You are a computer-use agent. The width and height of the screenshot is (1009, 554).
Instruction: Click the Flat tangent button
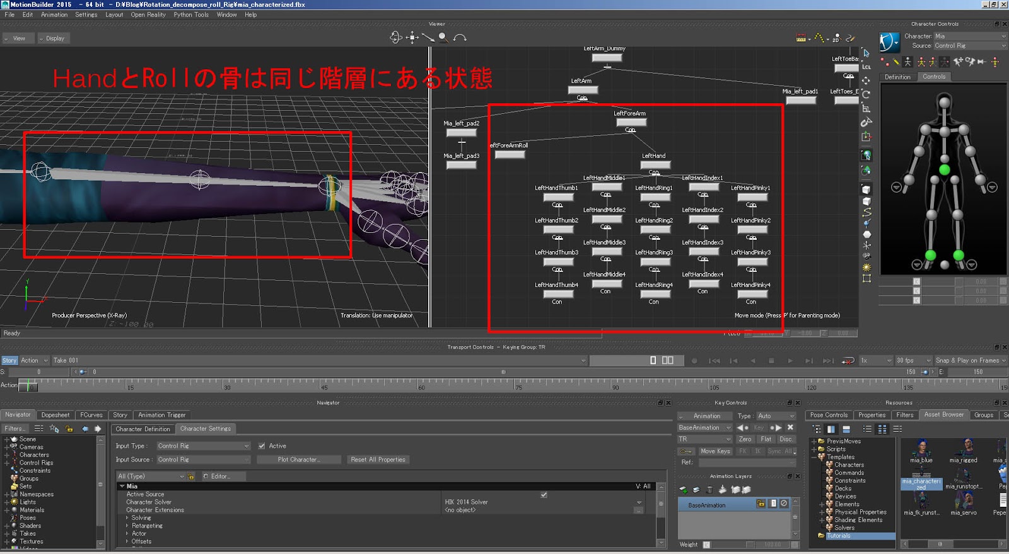pos(766,439)
